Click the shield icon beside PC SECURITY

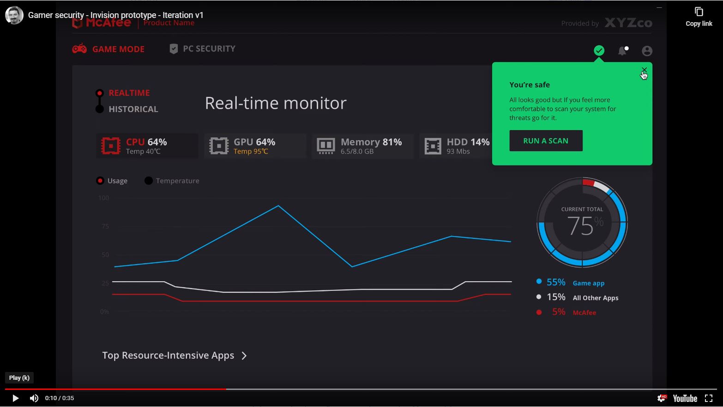pos(174,49)
